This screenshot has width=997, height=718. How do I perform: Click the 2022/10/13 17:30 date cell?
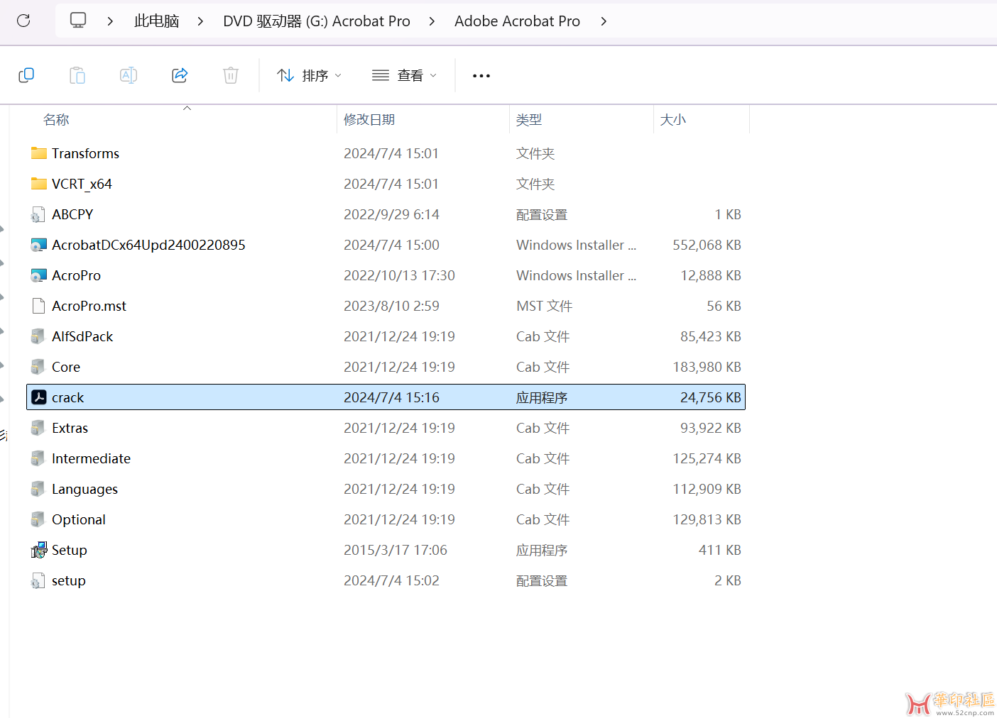click(399, 275)
